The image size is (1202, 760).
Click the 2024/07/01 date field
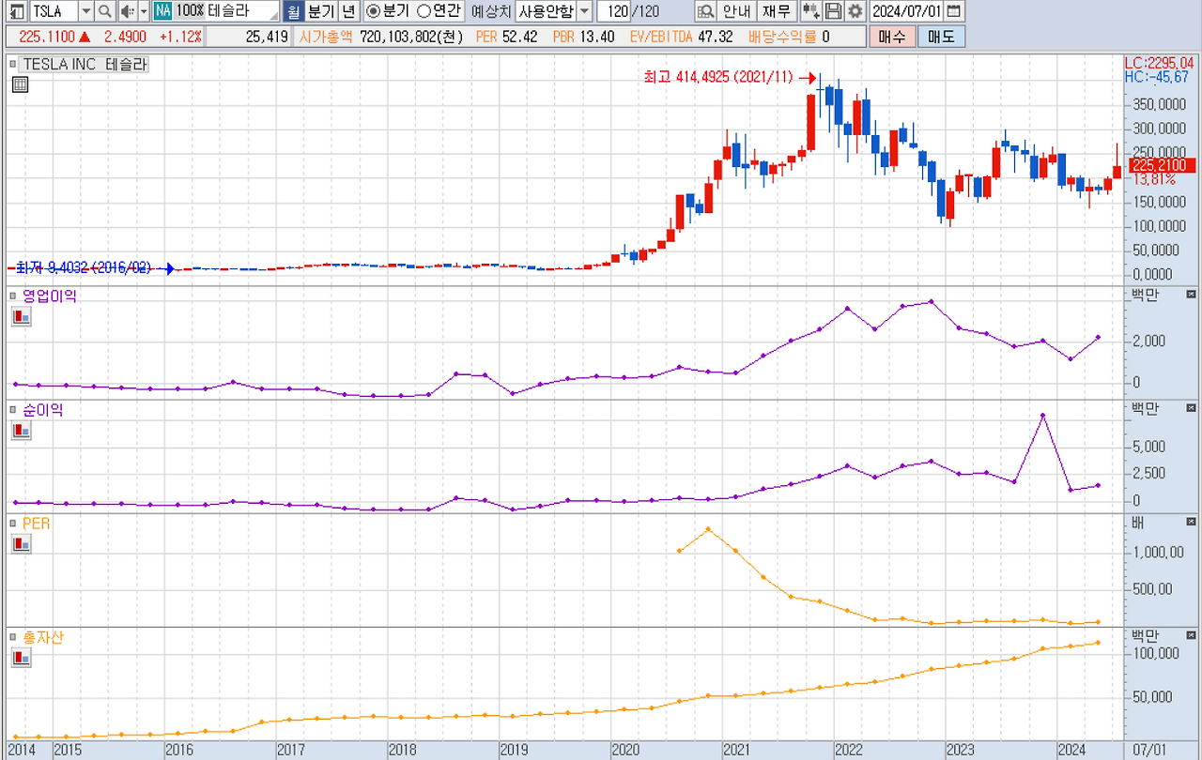point(907,11)
